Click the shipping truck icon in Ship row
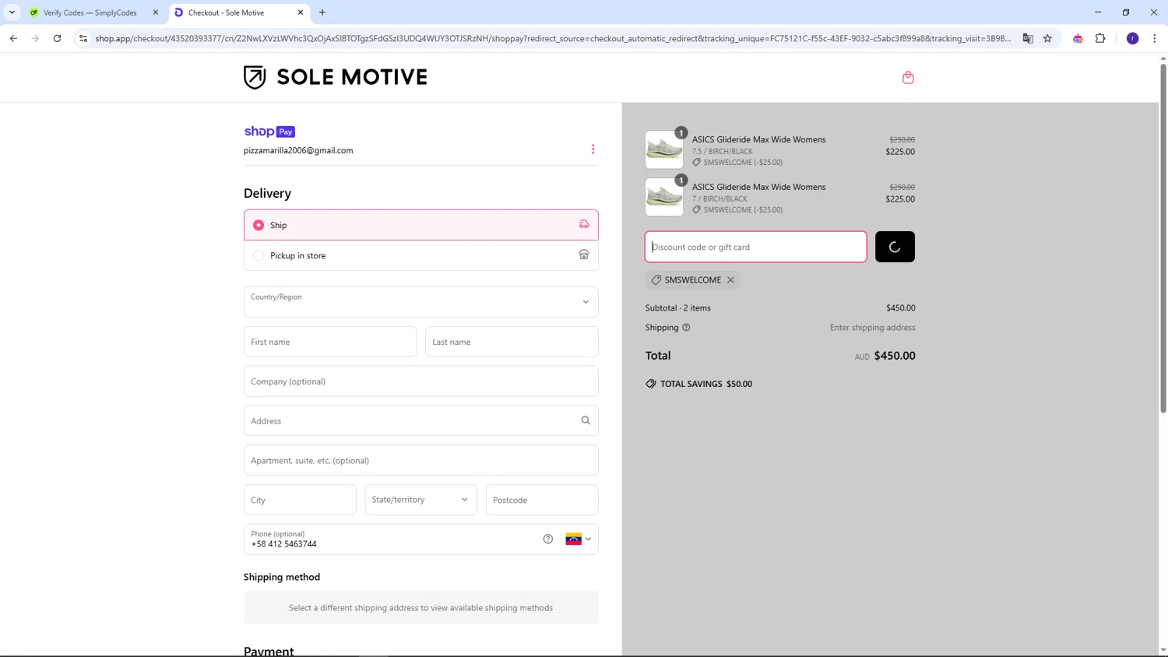1168x657 pixels. click(584, 224)
